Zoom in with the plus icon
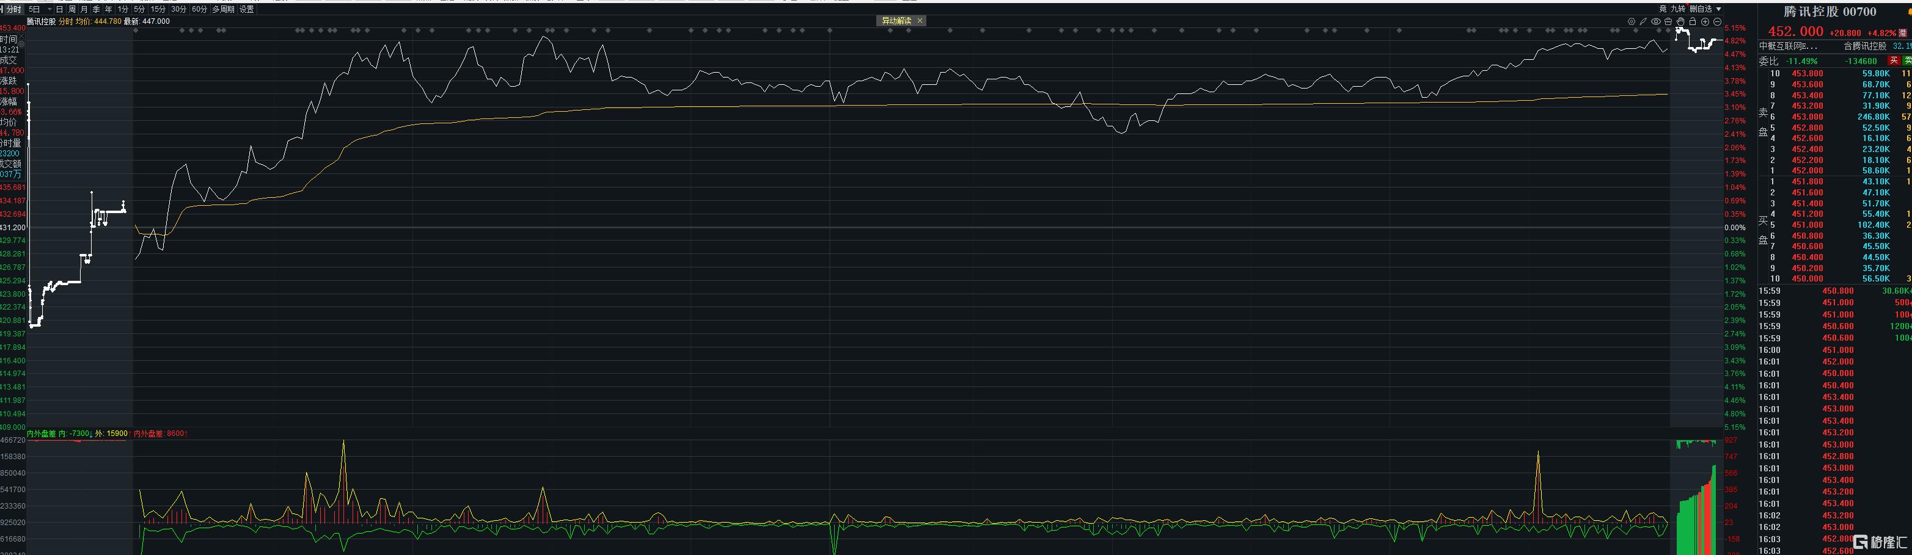Viewport: 1912px width, 555px height. coord(1705,21)
